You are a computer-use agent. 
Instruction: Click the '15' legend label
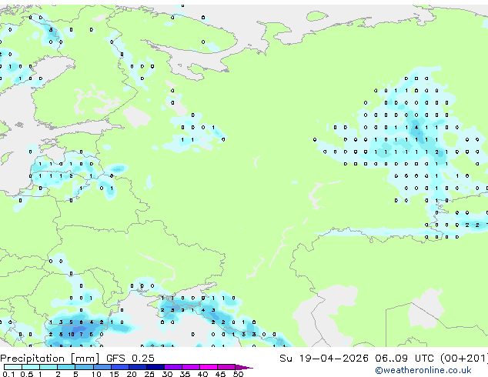[114, 374]
